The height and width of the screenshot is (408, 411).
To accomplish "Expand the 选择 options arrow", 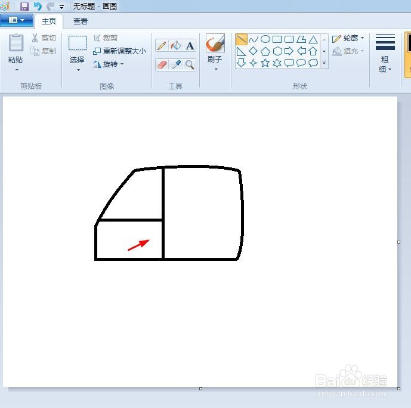I will [78, 70].
